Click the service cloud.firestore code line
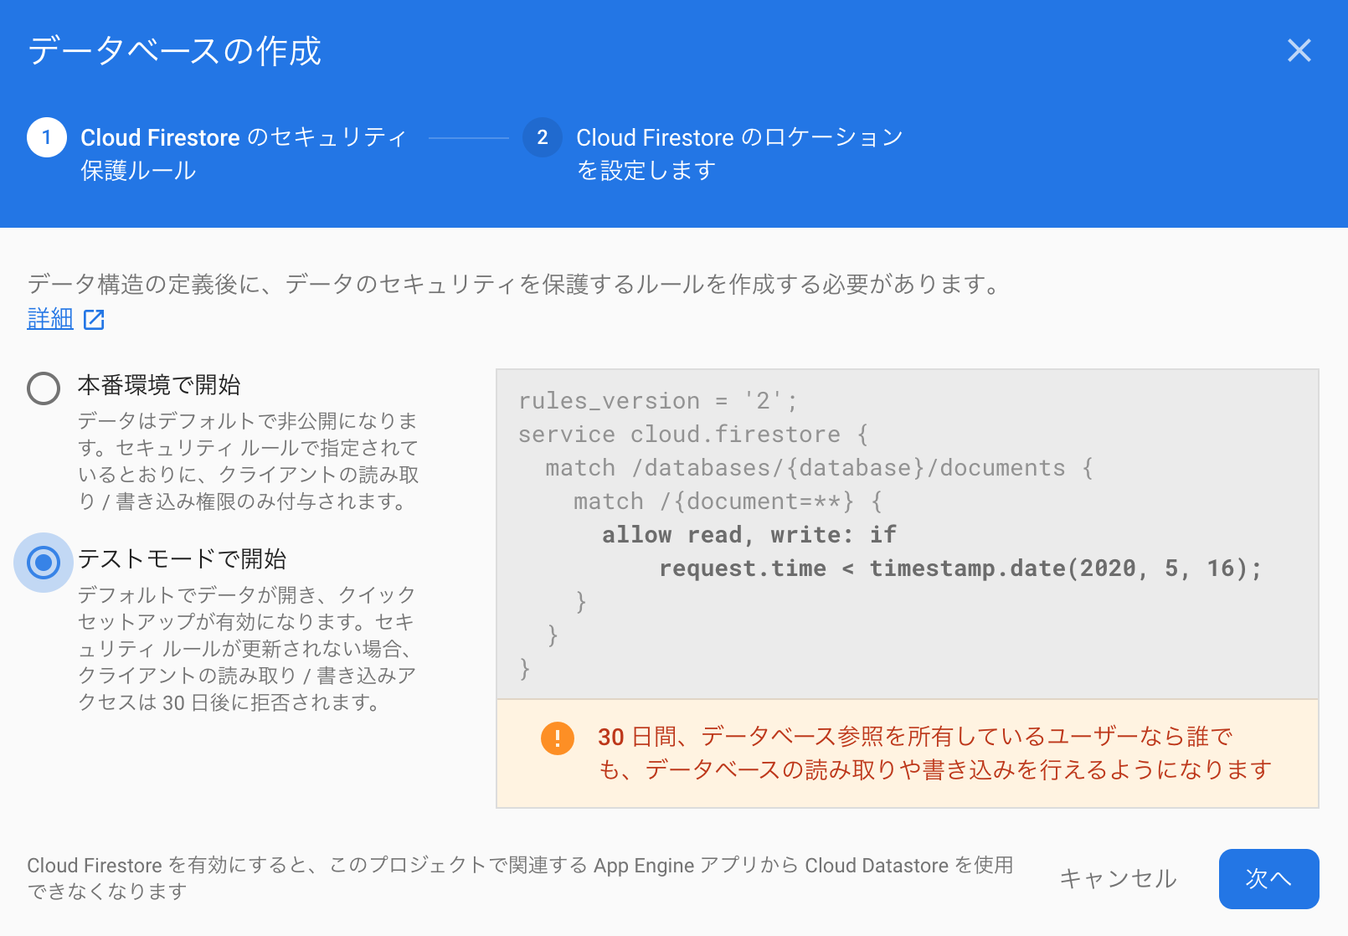 [x=694, y=435]
